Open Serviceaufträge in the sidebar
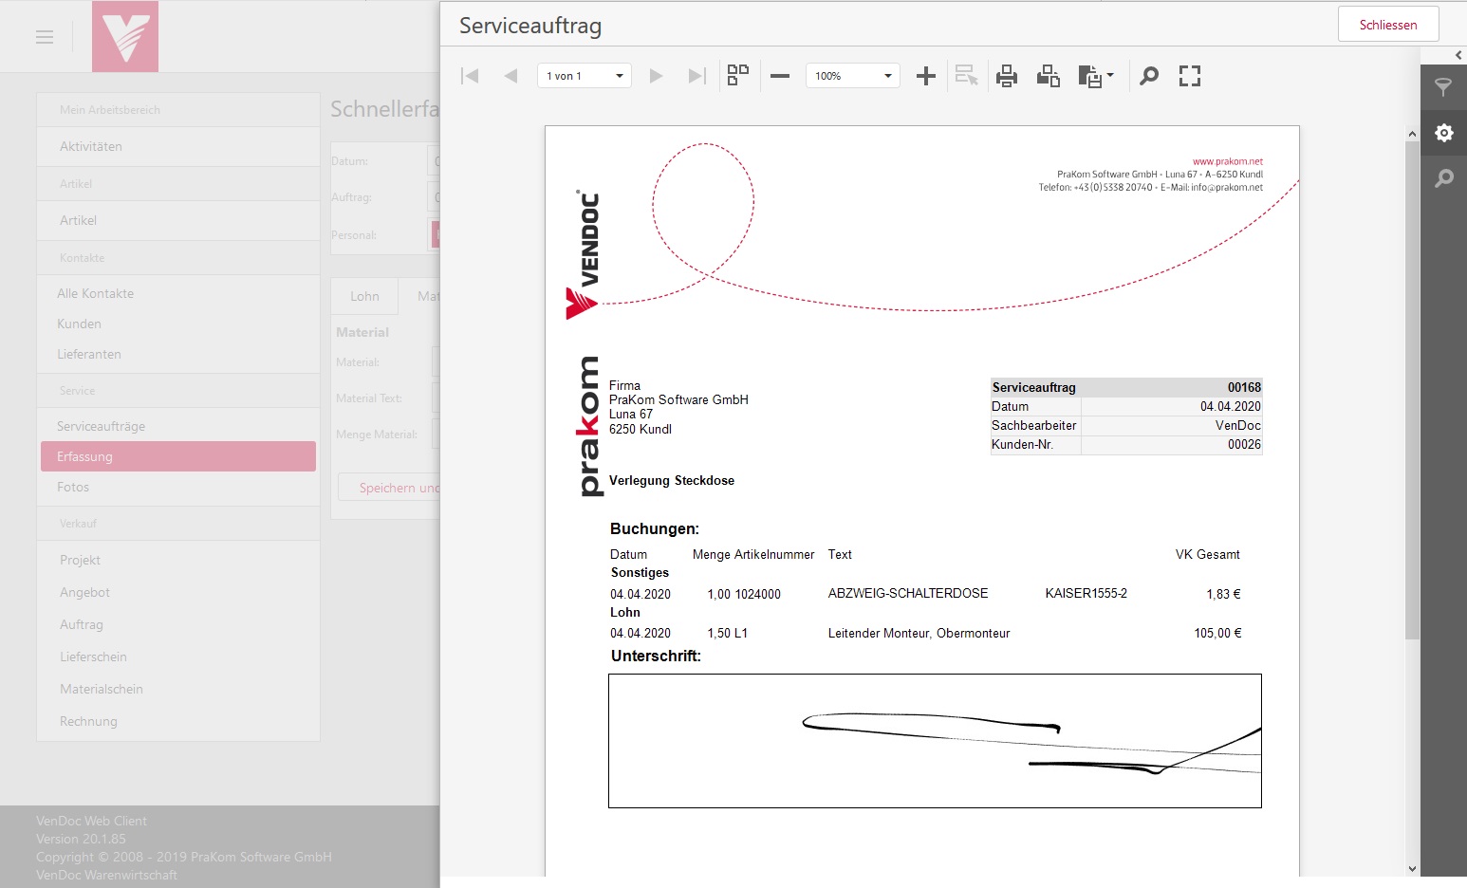The width and height of the screenshot is (1467, 888). (102, 426)
